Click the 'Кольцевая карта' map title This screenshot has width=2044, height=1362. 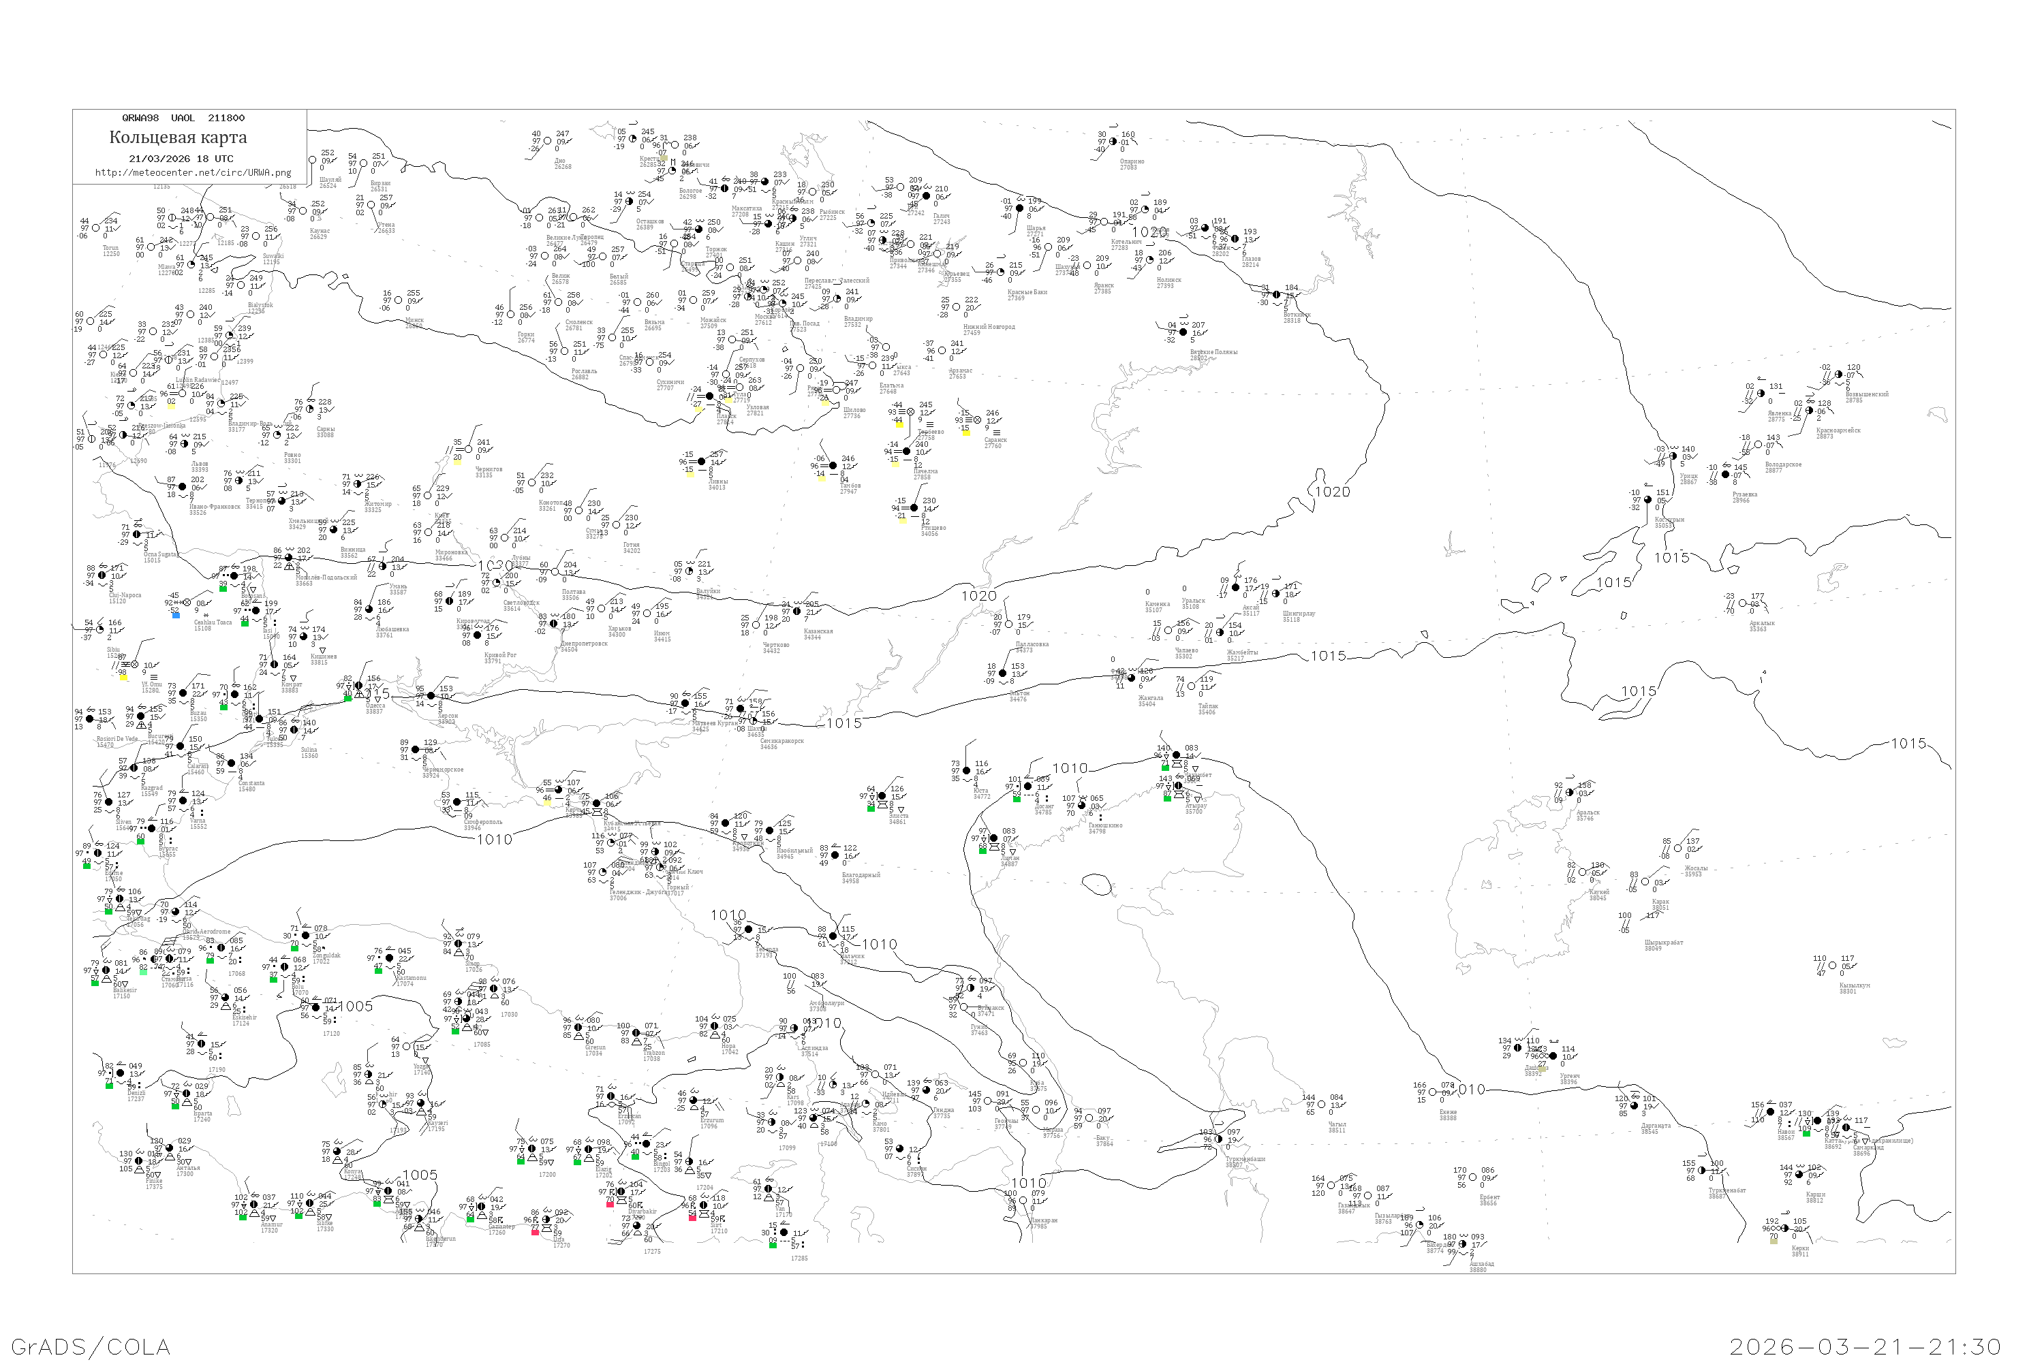click(178, 138)
